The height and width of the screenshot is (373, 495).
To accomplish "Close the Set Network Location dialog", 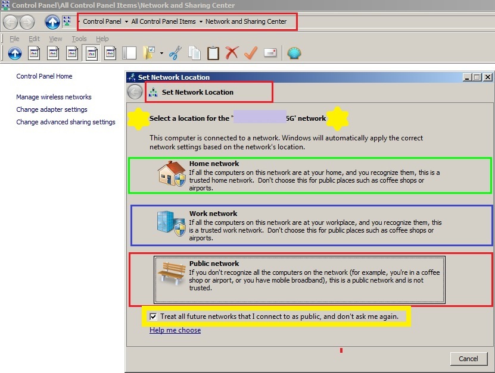I will coord(488,77).
